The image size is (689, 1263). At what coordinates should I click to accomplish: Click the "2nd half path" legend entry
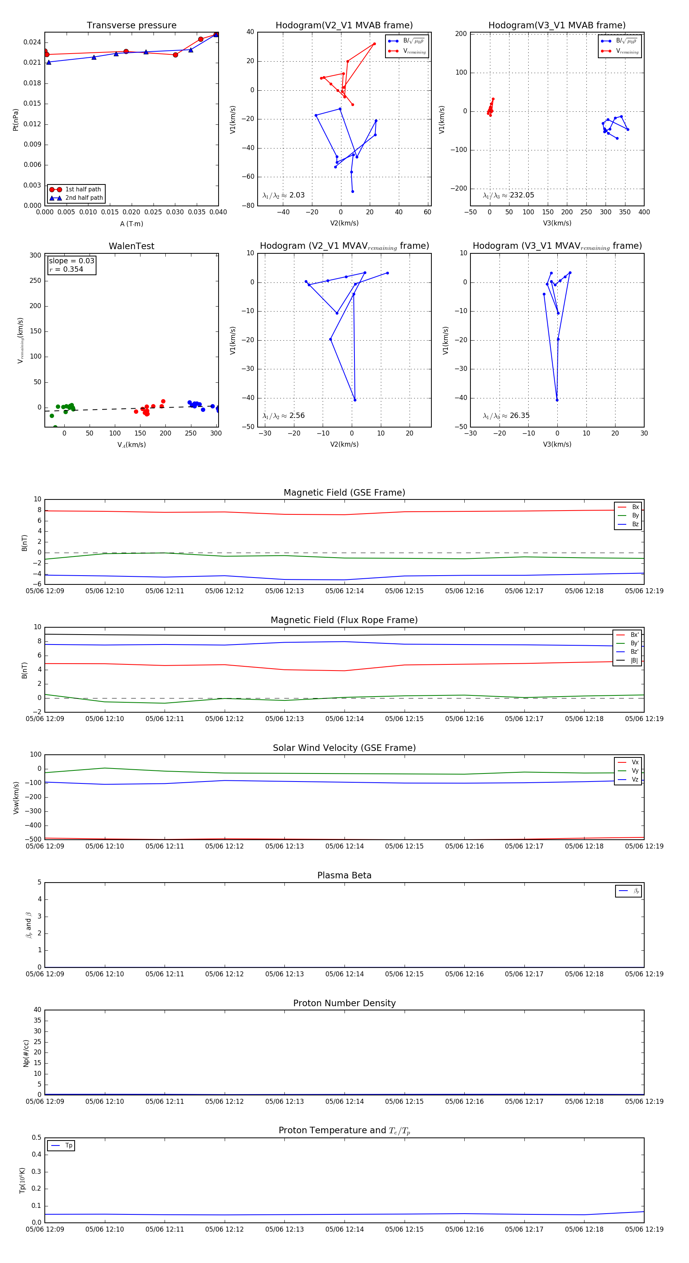(x=76, y=198)
